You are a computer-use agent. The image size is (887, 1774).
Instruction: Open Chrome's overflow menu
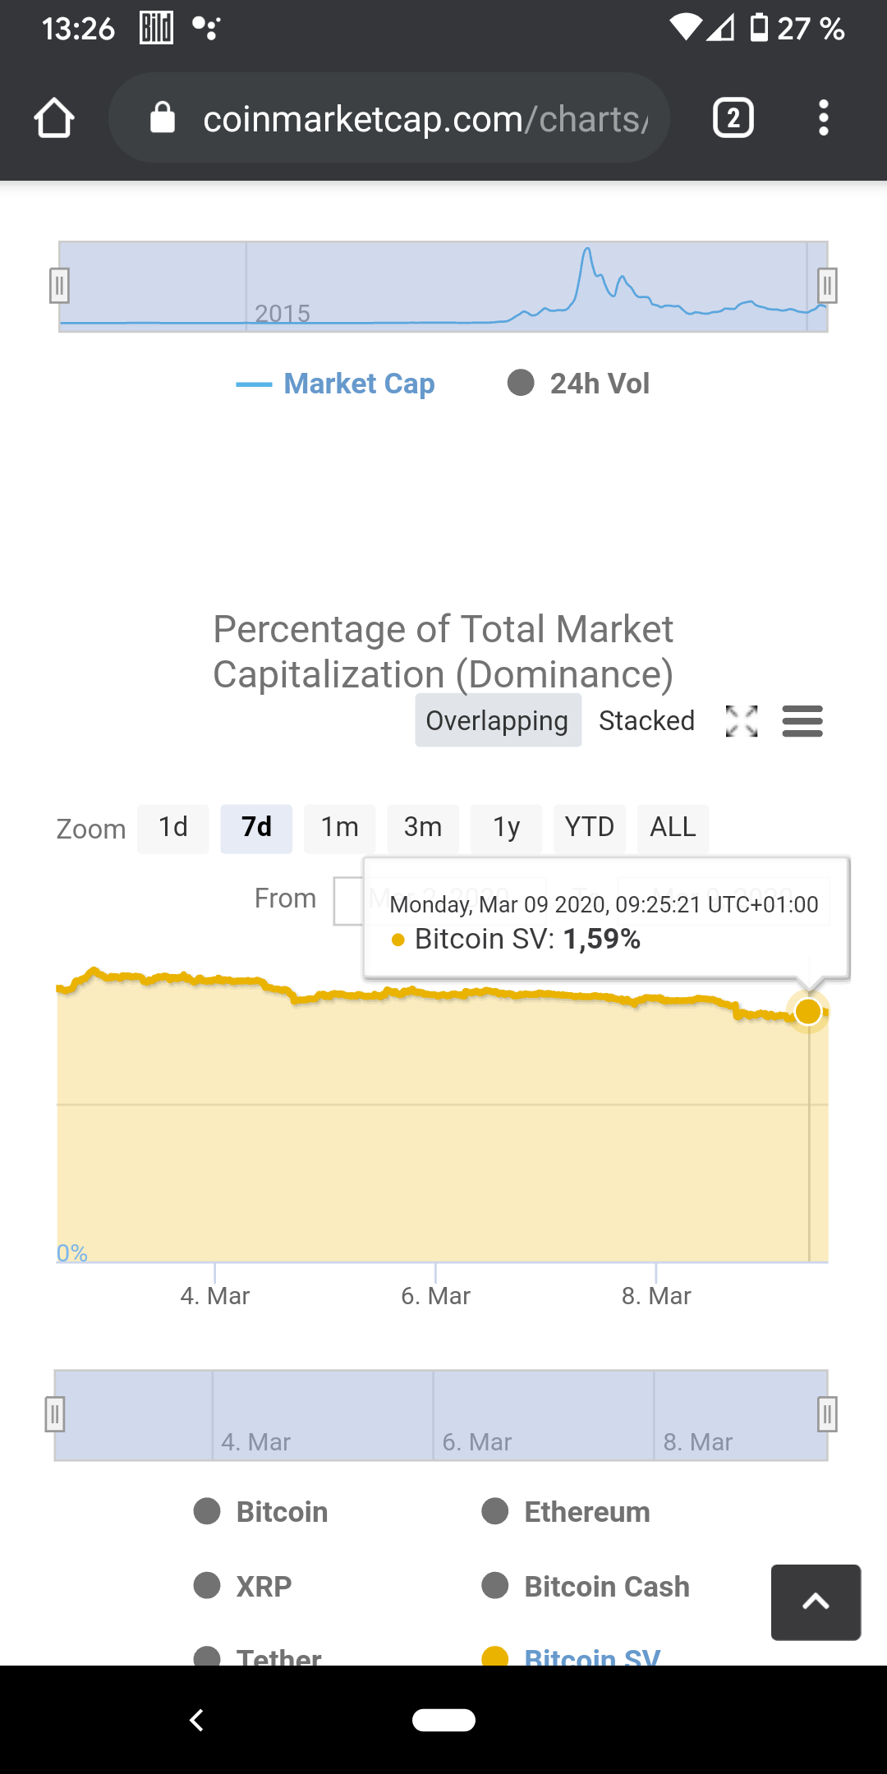(824, 117)
